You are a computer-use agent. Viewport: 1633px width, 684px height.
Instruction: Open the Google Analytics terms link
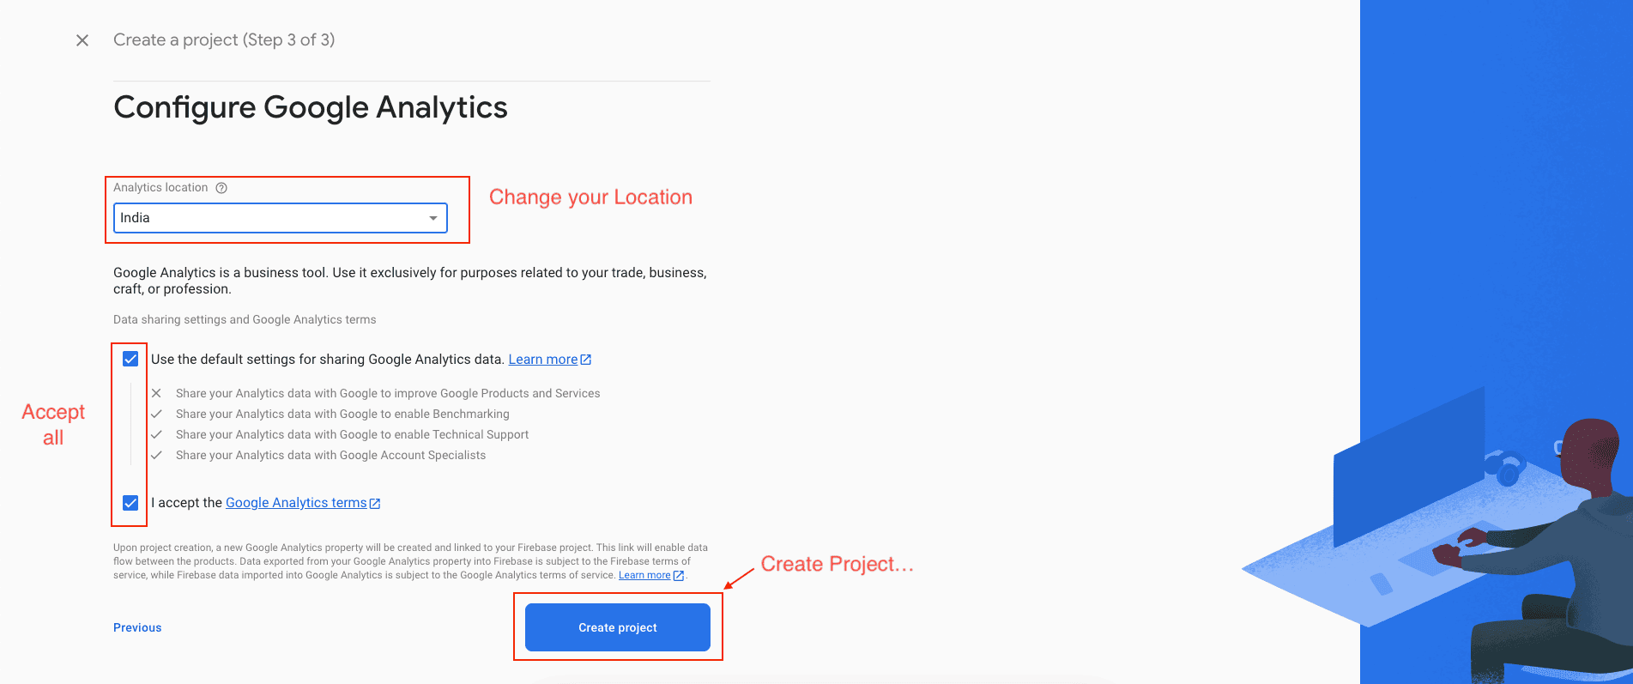[296, 502]
